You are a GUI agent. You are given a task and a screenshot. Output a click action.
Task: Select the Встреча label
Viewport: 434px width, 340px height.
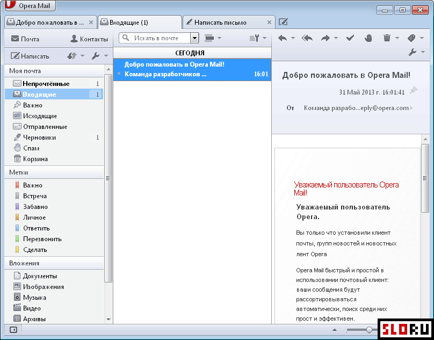(54, 196)
